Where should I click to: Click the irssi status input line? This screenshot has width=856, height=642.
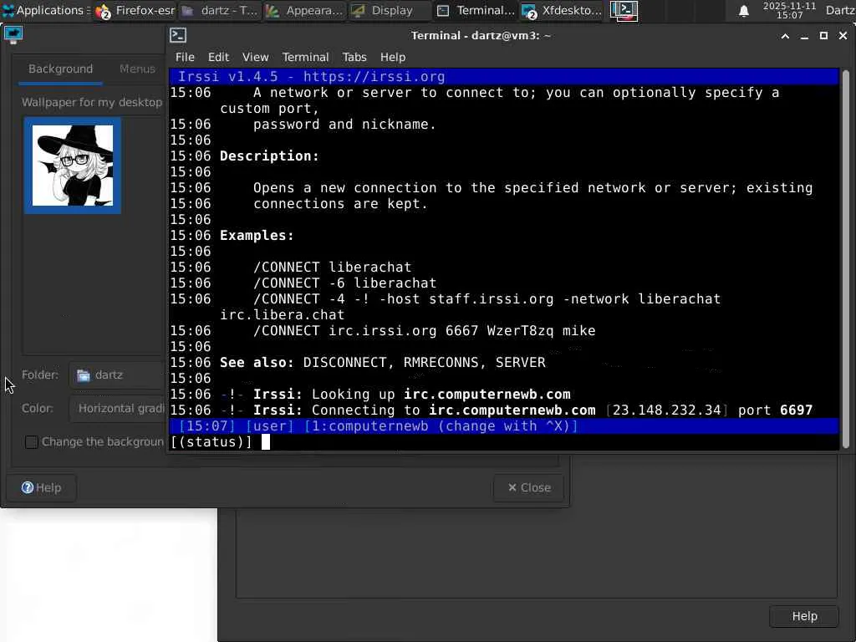[x=503, y=441]
